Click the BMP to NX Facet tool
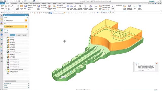The image size is (162, 91). click(139, 8)
